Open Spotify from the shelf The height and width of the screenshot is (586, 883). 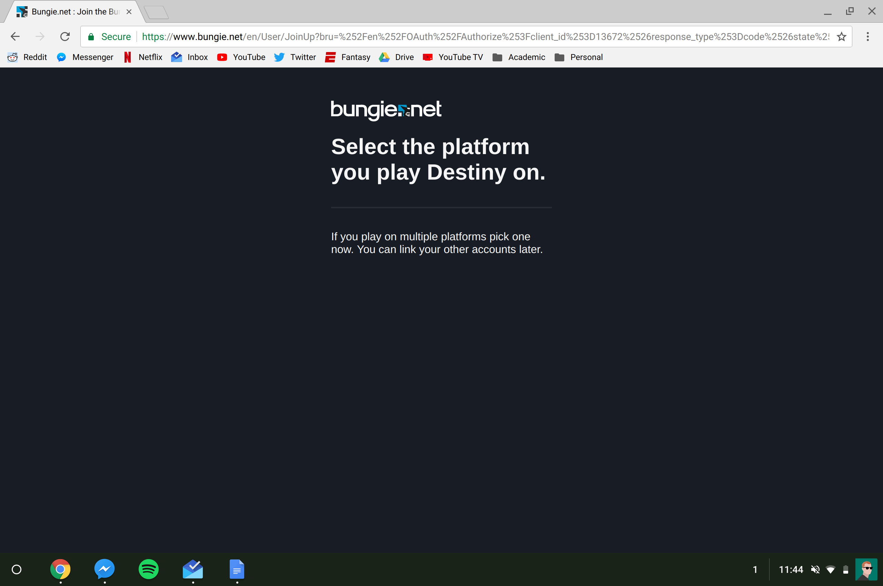[x=148, y=569]
